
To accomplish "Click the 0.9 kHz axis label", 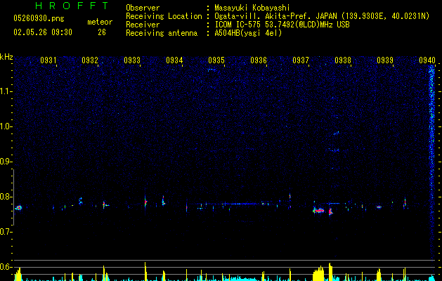I will pos(6,162).
